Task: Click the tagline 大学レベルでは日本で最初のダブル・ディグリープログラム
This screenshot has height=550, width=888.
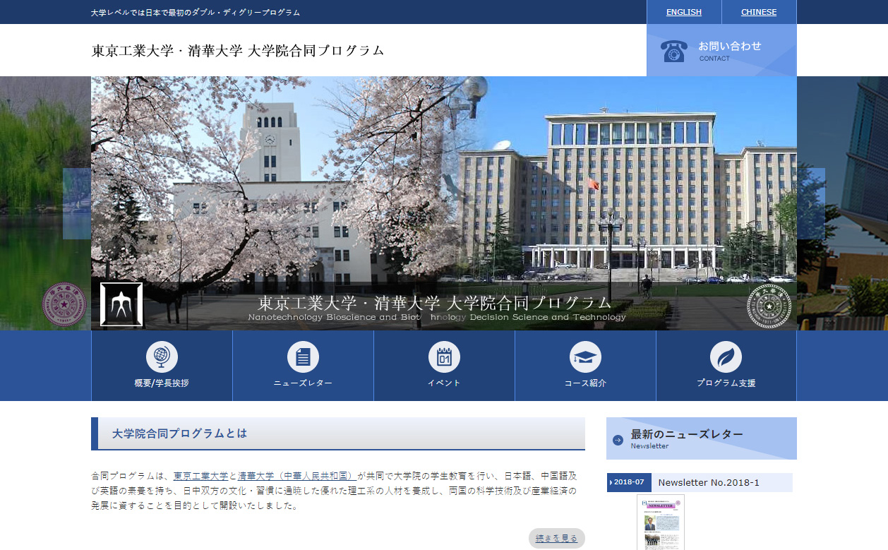Action: (196, 13)
